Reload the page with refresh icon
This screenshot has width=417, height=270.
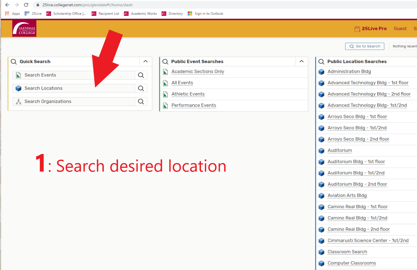click(x=26, y=5)
